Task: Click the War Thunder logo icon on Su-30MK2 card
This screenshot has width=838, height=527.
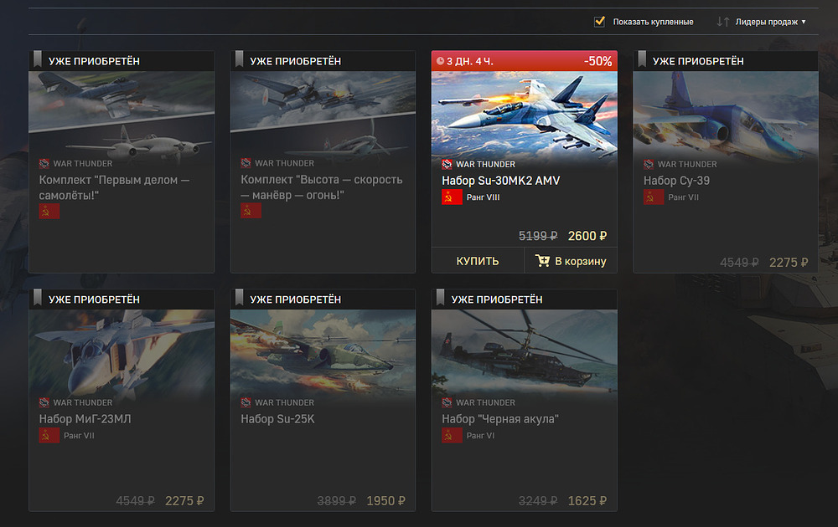Action: [447, 164]
